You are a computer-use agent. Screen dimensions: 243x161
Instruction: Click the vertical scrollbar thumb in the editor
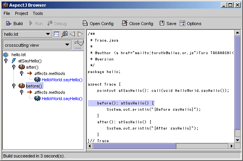point(237,83)
